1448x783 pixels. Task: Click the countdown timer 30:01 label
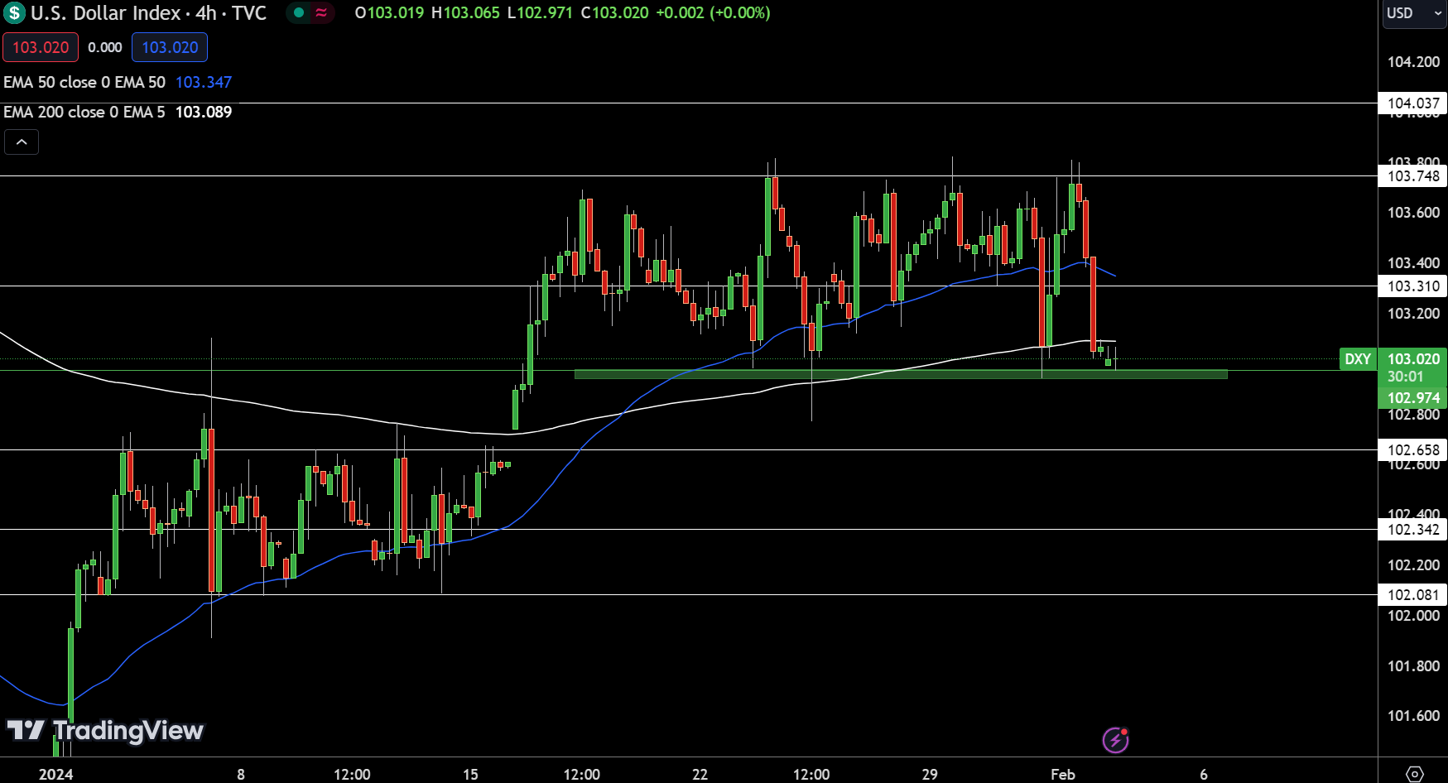[x=1406, y=377]
